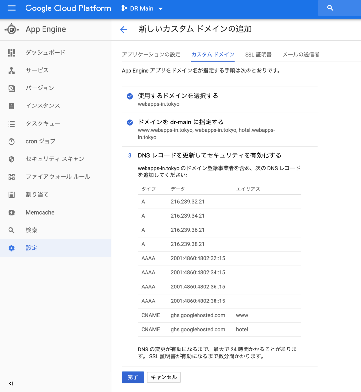The width and height of the screenshot is (361, 392).
Task: Collapse the sidebar with bottom arrow icon
Action: click(11, 384)
